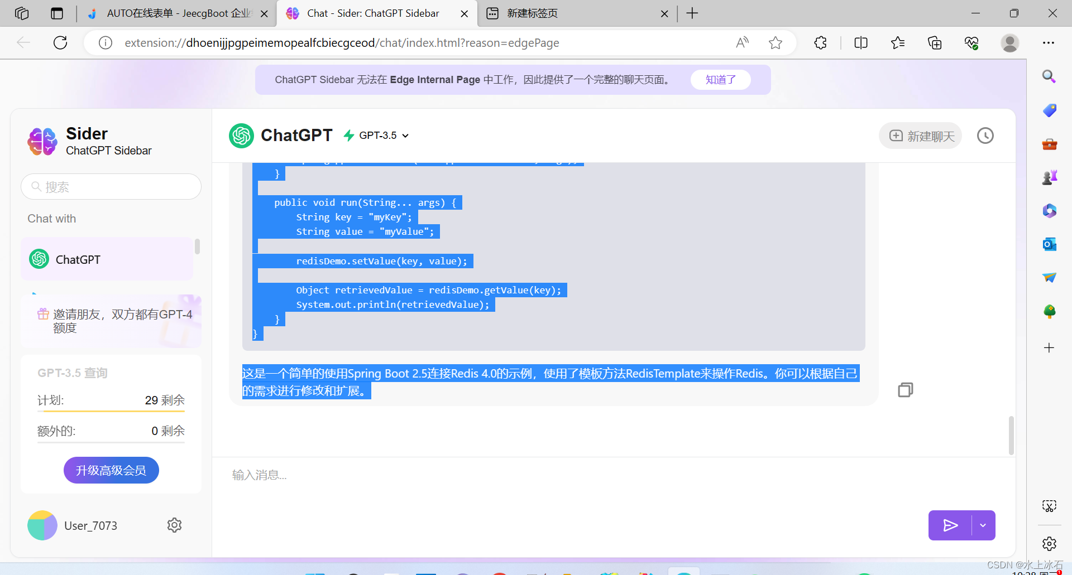
Task: Open Edge sidebar games chess icon
Action: click(1049, 177)
